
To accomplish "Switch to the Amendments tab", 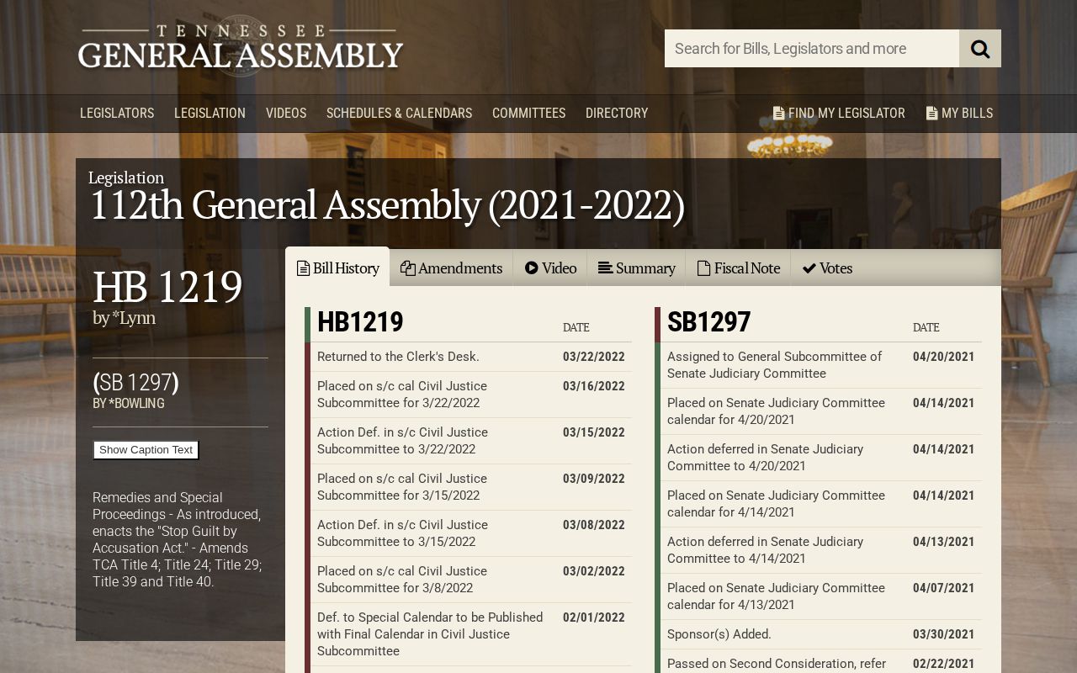I will [451, 268].
